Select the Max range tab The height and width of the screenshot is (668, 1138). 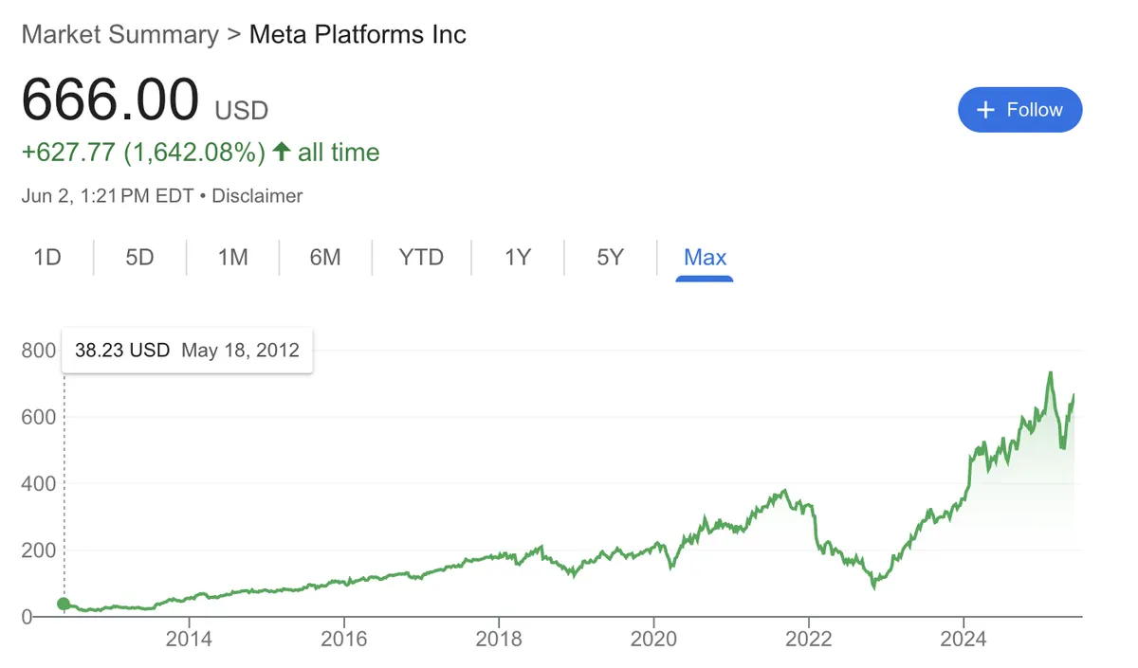(x=705, y=257)
